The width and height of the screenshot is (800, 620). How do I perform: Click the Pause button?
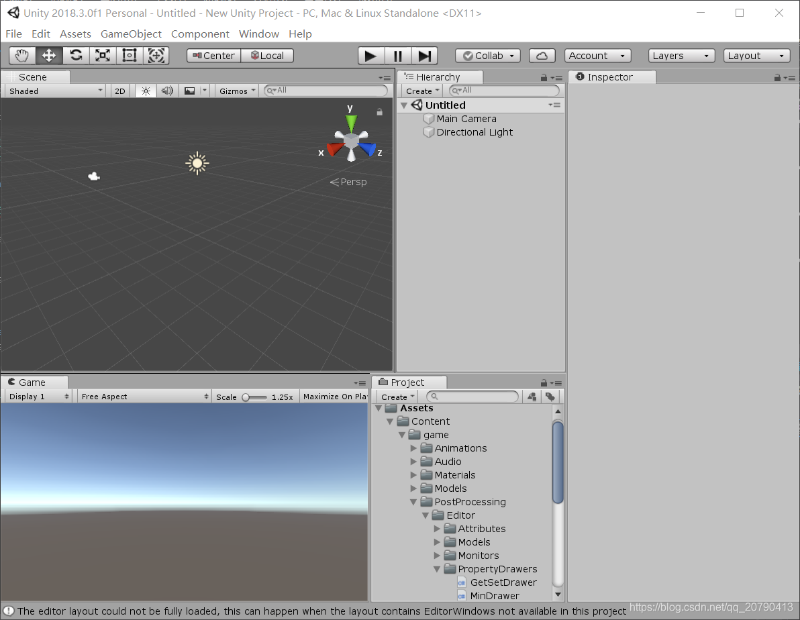397,56
